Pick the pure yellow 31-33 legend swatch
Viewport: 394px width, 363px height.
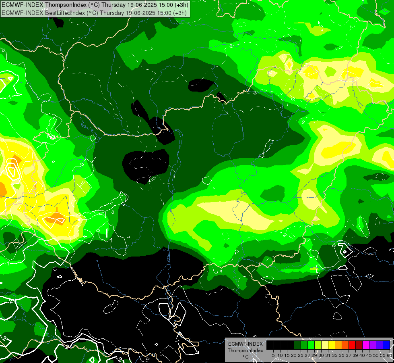pos(332,345)
